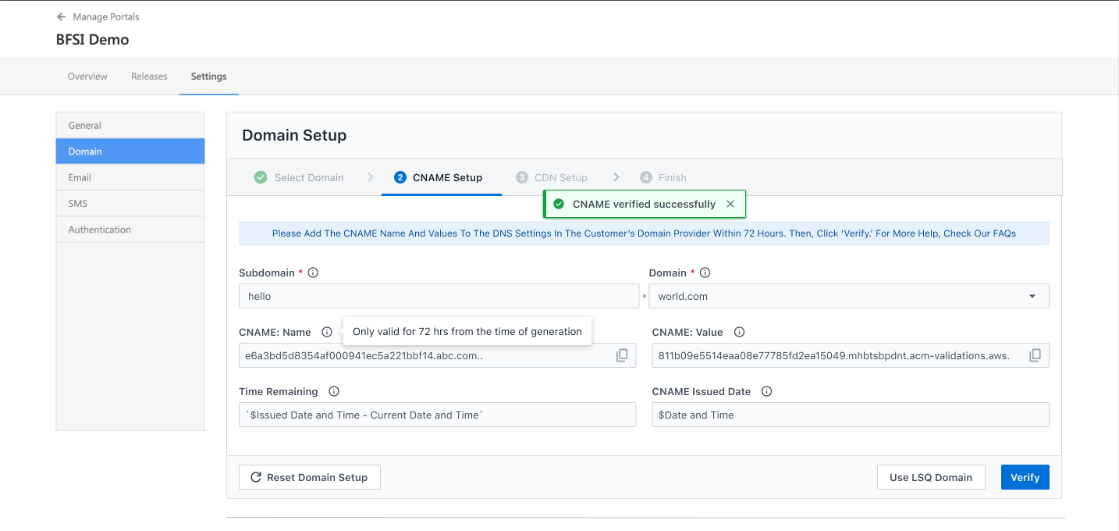Click Reset Domain Setup button
The height and width of the screenshot is (531, 1119).
309,477
